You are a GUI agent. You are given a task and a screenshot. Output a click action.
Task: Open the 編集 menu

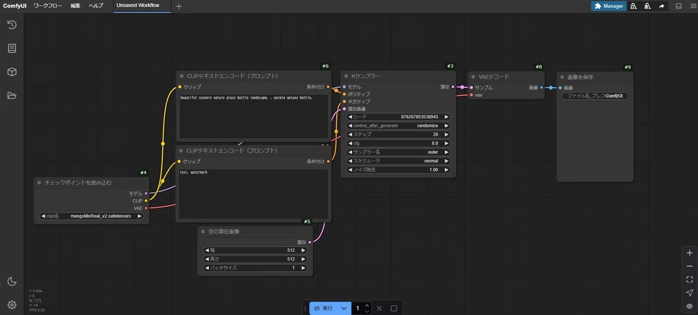coord(76,6)
